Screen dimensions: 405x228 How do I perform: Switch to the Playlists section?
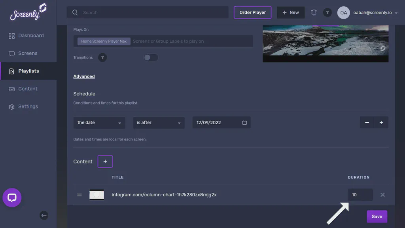(28, 71)
